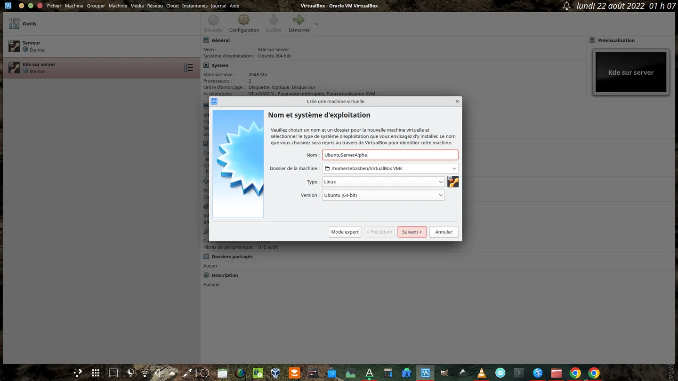Click the Oublier down-arrow icon
Image resolution: width=678 pixels, height=381 pixels.
click(x=274, y=20)
